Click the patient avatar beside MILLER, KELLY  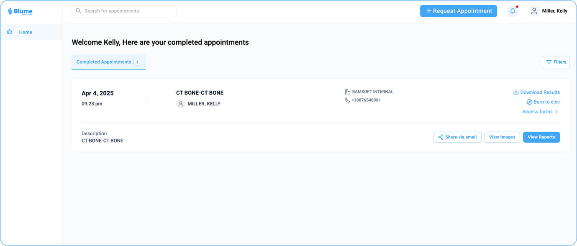coord(181,104)
